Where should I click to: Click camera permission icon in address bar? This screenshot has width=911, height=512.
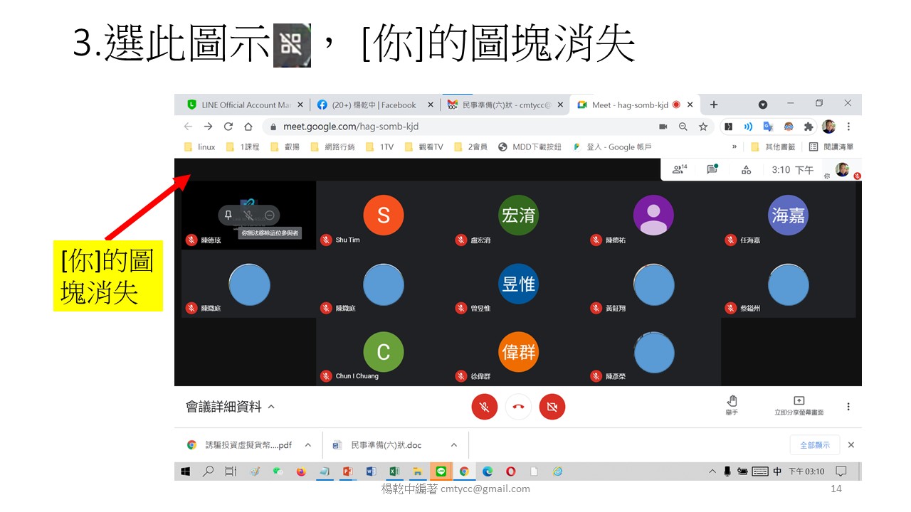click(x=663, y=127)
